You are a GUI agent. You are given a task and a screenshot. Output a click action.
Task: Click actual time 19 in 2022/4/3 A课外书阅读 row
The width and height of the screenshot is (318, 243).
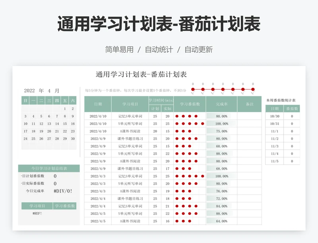click(167, 191)
